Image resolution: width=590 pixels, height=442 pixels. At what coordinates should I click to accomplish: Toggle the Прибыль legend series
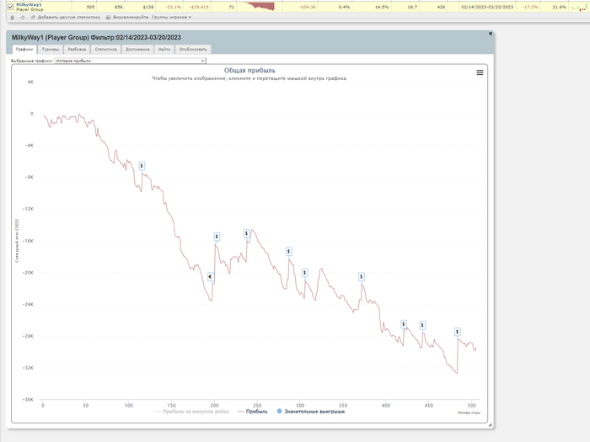(253, 412)
